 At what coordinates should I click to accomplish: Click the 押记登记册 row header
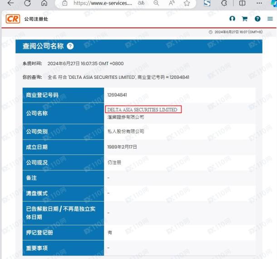click(x=63, y=233)
